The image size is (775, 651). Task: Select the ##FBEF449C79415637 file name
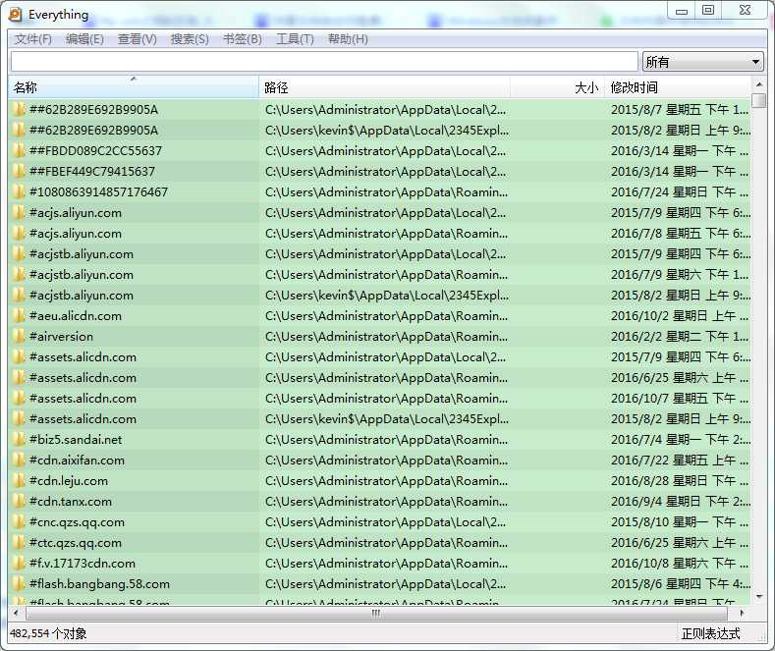(x=92, y=172)
